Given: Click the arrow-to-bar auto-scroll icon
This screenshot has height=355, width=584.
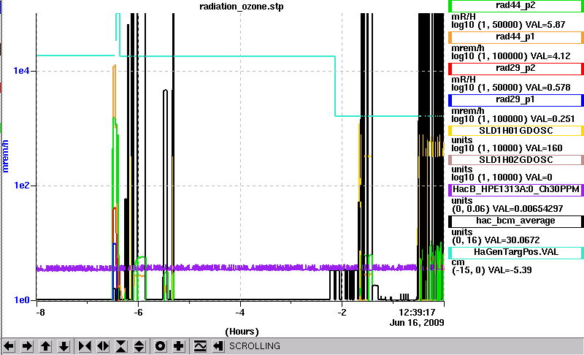Looking at the screenshot, I should tap(218, 346).
